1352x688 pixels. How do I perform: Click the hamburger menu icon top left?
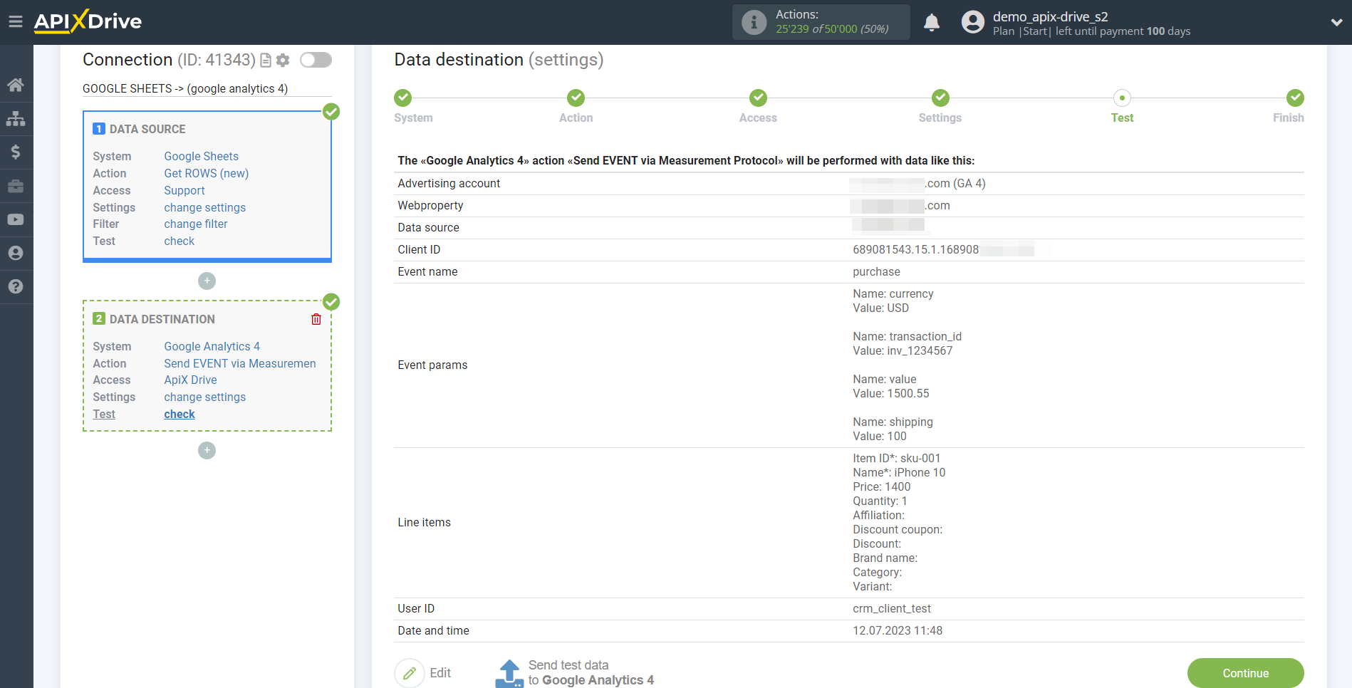(x=16, y=21)
